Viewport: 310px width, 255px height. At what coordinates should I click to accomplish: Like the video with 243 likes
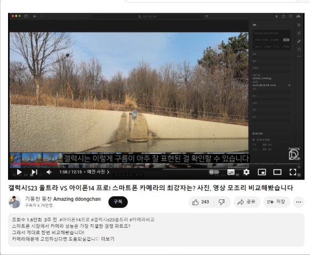(200, 202)
